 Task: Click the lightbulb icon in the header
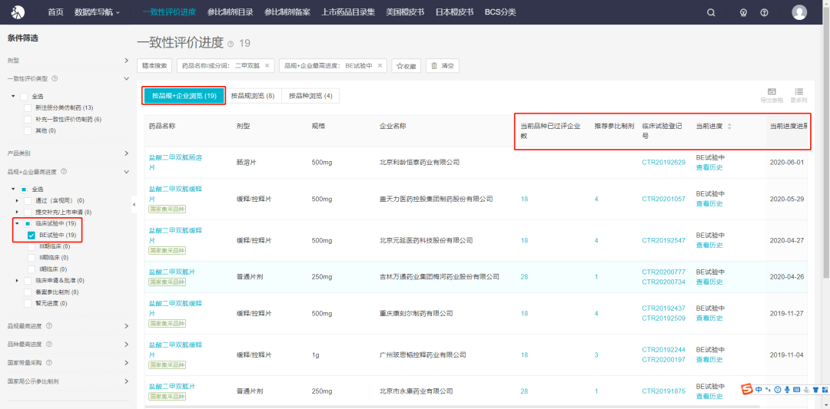point(743,12)
